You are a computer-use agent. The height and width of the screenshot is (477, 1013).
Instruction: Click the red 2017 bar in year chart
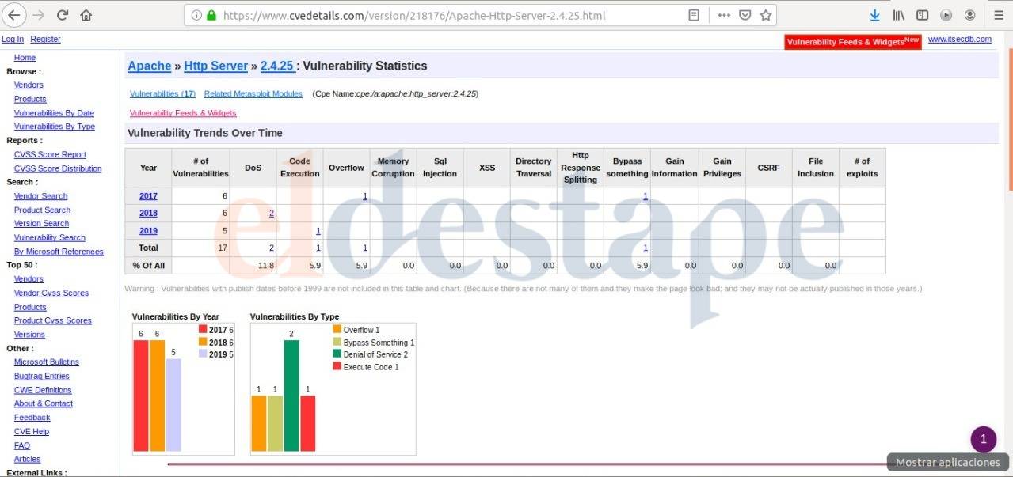141,396
